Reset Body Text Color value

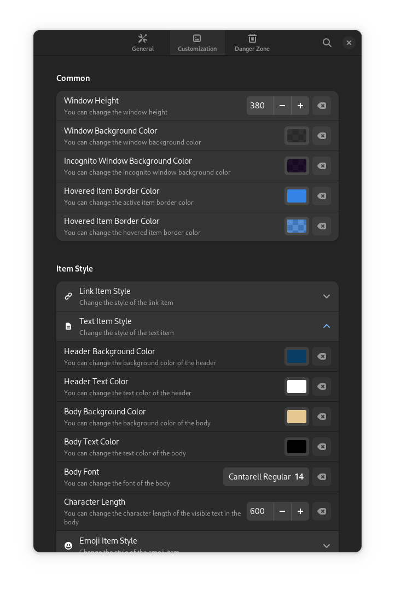point(322,447)
